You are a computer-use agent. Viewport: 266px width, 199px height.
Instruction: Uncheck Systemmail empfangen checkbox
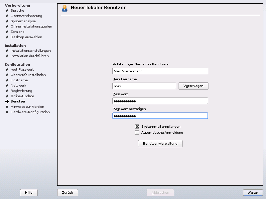137,127
